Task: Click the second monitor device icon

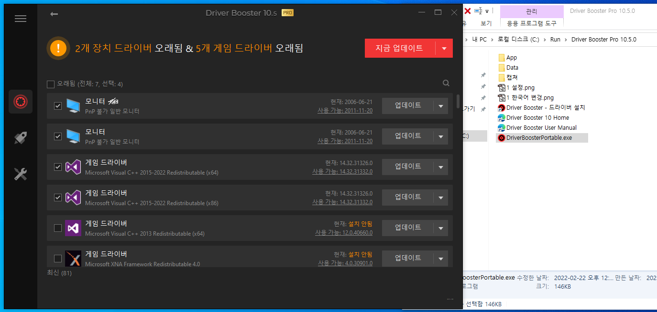Action: pos(73,136)
